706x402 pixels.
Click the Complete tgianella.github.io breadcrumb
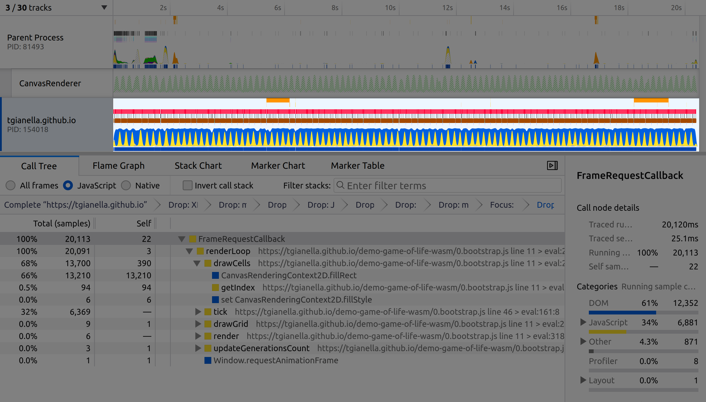point(75,205)
